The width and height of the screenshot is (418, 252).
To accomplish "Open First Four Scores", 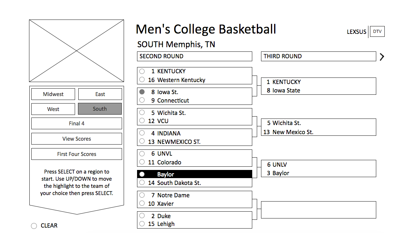I will click(x=77, y=154).
